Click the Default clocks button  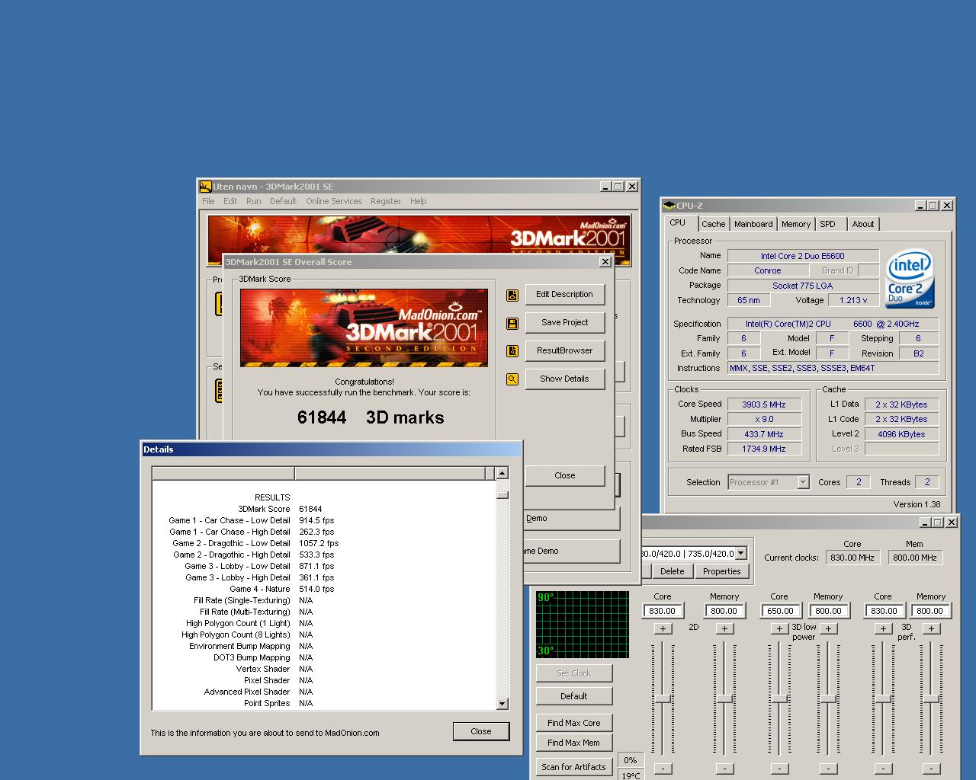click(573, 696)
